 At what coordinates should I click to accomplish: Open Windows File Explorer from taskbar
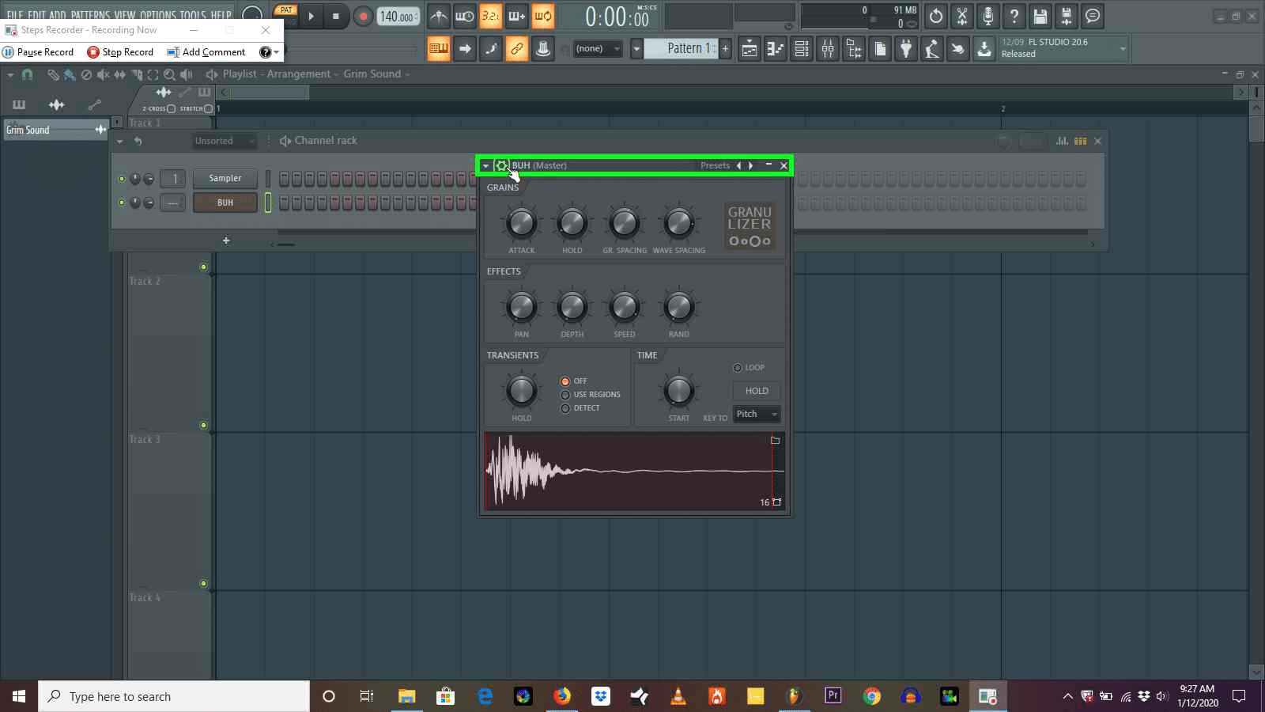point(406,696)
